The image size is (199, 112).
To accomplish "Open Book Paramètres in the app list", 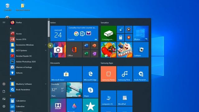I will [x=28, y=90].
